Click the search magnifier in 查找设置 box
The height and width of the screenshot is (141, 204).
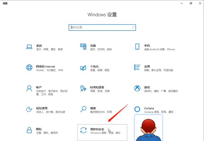pos(133,28)
